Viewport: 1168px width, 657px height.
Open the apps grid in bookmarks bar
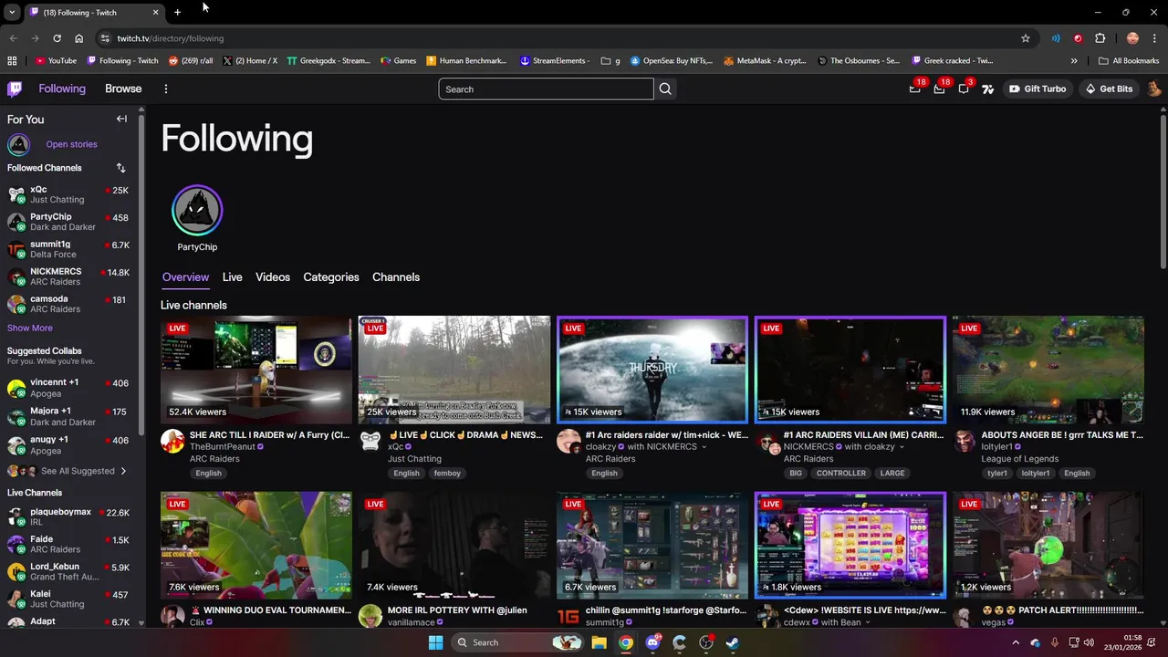pos(12,61)
